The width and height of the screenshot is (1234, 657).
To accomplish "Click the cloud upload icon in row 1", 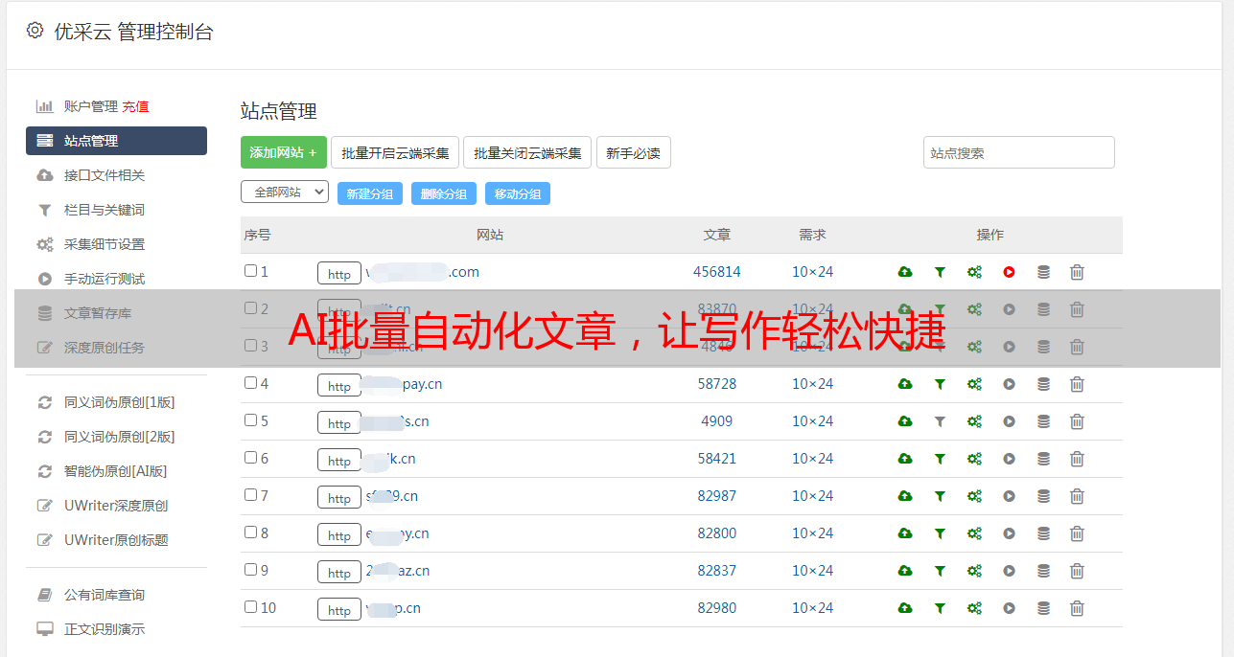I will [x=904, y=272].
